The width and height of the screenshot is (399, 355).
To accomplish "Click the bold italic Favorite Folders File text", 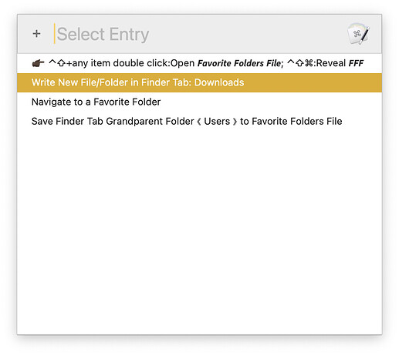I will (x=239, y=63).
